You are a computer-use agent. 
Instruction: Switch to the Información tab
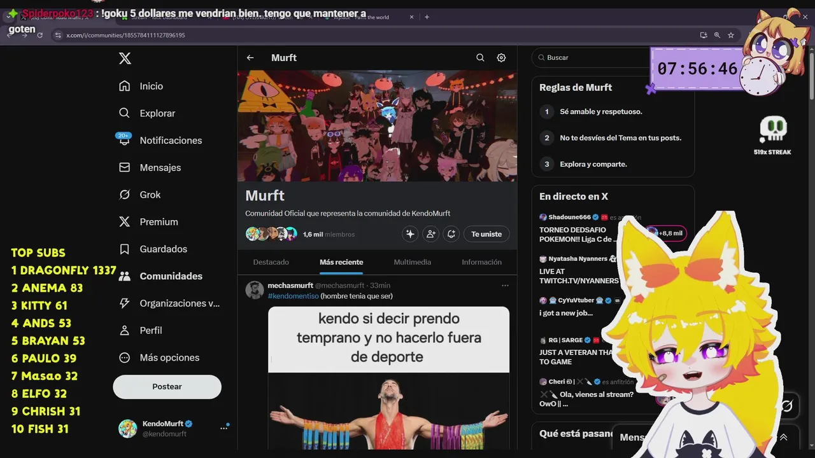pos(481,262)
